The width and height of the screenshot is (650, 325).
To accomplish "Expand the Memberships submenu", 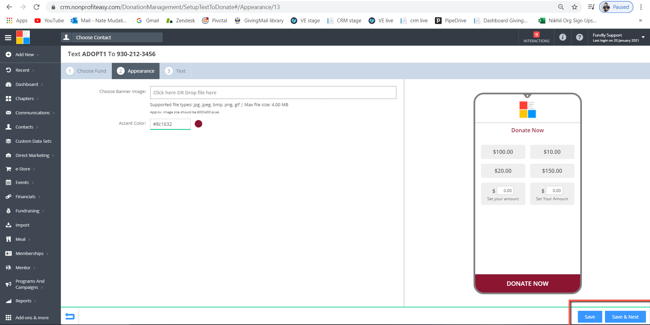I will [47, 254].
